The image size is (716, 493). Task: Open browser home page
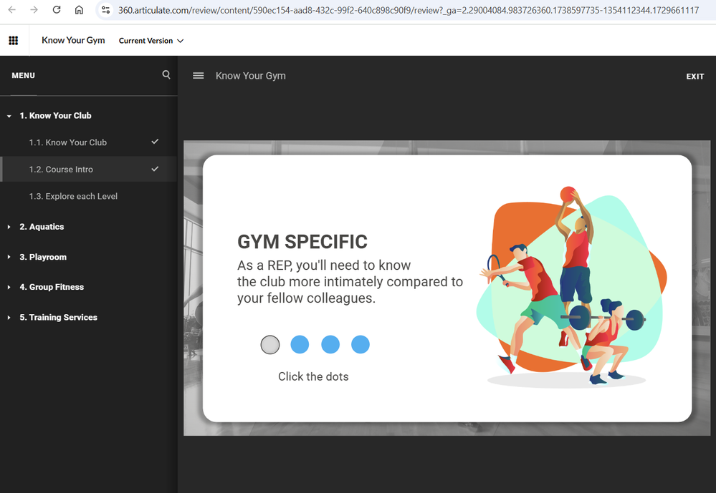[x=79, y=9]
